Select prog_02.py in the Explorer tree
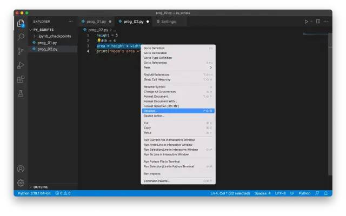This screenshot has width=346, height=216. tap(53, 49)
